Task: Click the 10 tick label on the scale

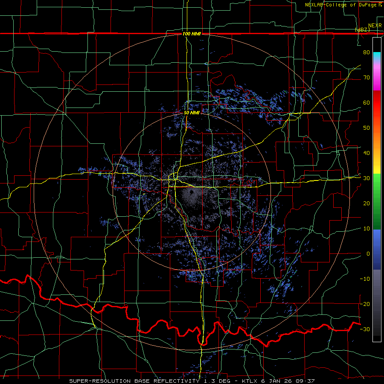Action: pyautogui.click(x=367, y=229)
